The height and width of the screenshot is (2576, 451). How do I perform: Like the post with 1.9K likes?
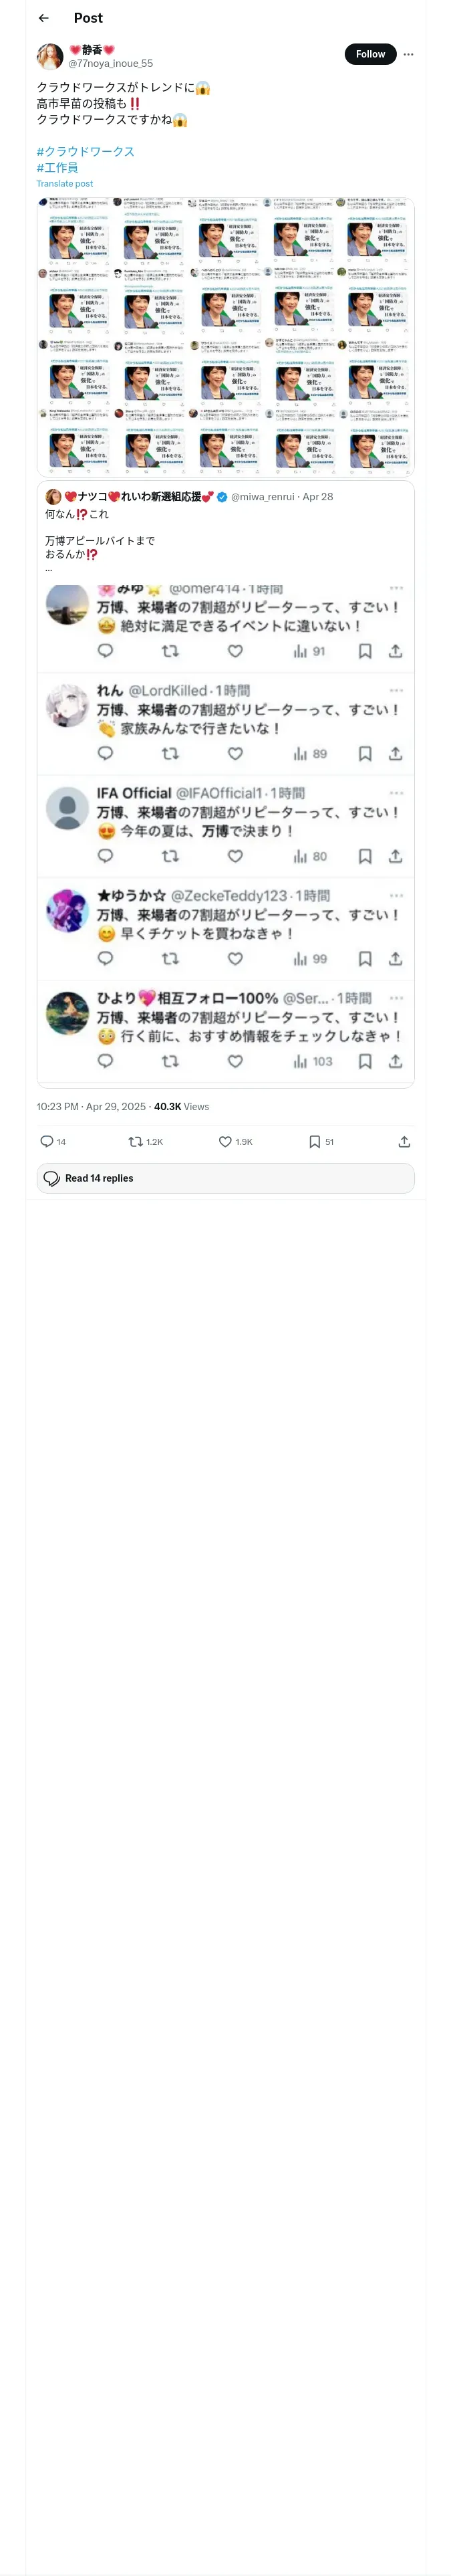(x=226, y=1141)
